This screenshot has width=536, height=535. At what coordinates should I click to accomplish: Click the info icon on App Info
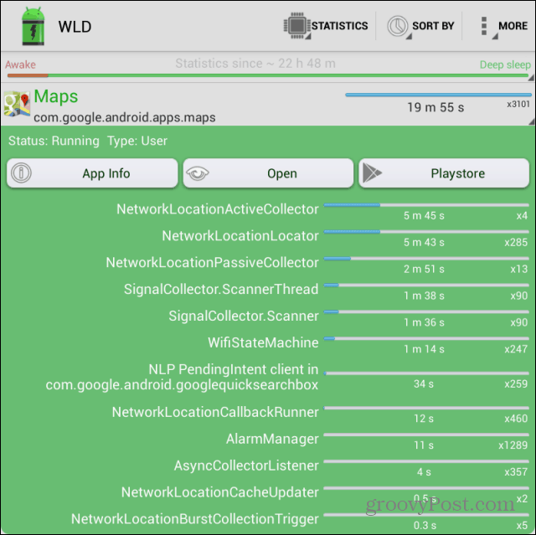21,172
